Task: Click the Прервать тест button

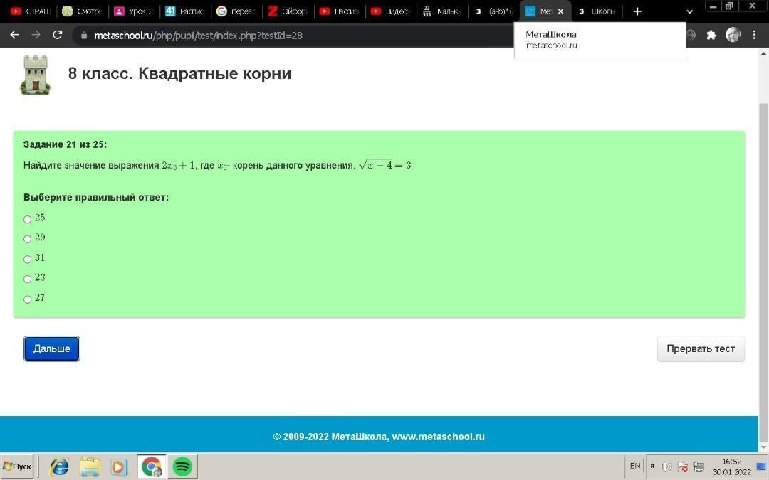Action: click(x=701, y=348)
